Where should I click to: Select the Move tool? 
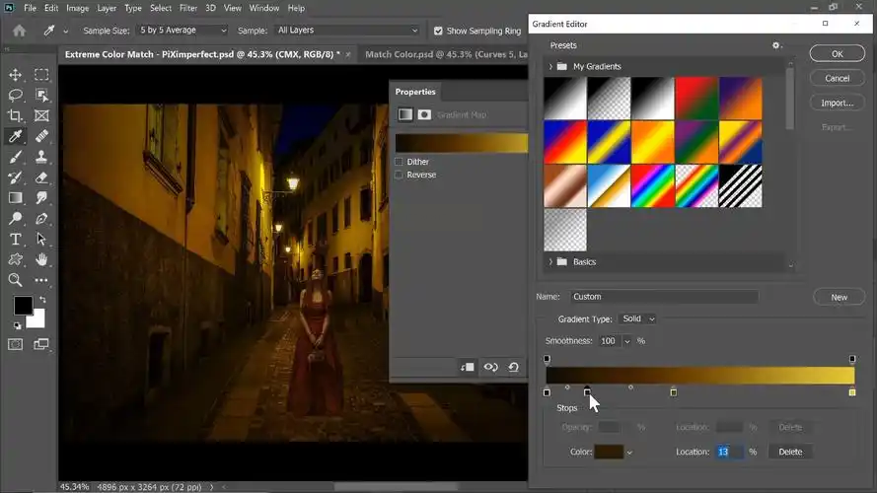coord(16,75)
